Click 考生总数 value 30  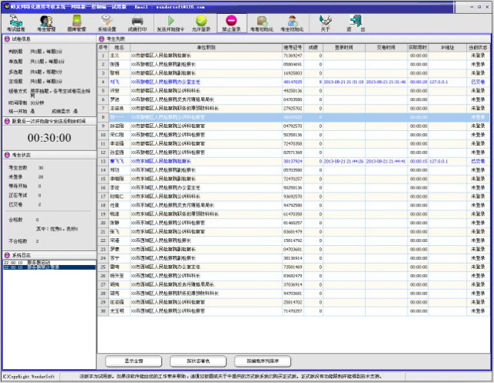(41, 168)
